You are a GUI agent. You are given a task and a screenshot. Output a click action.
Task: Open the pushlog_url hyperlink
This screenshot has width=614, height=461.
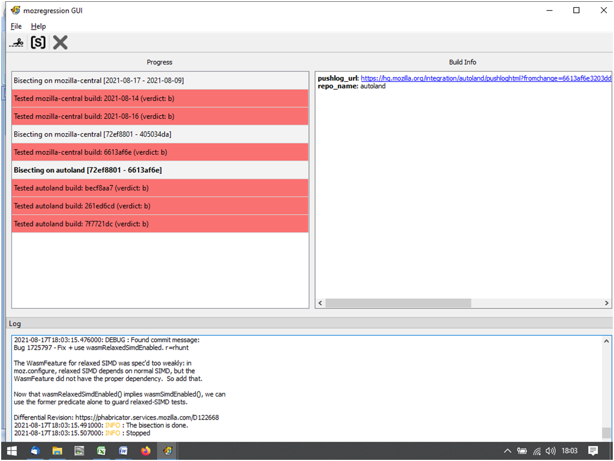[486, 78]
